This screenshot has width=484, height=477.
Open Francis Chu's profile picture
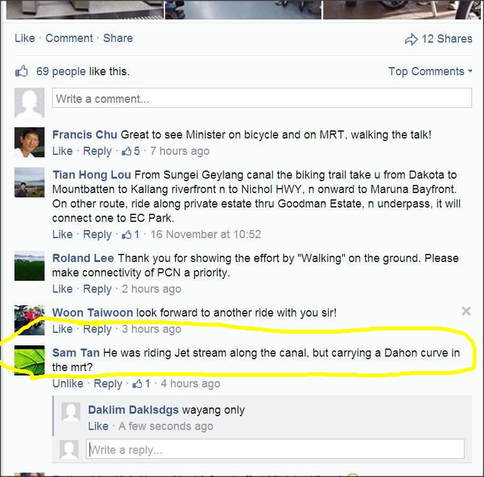pos(30,142)
